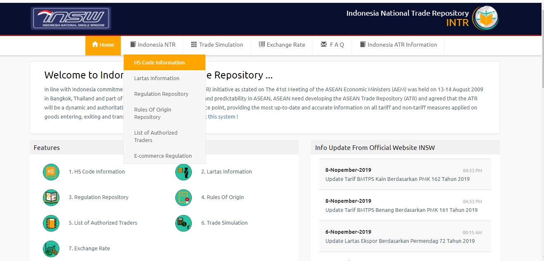The image size is (544, 261).
Task: Expand the Indonesia NTR menu
Action: click(153, 45)
